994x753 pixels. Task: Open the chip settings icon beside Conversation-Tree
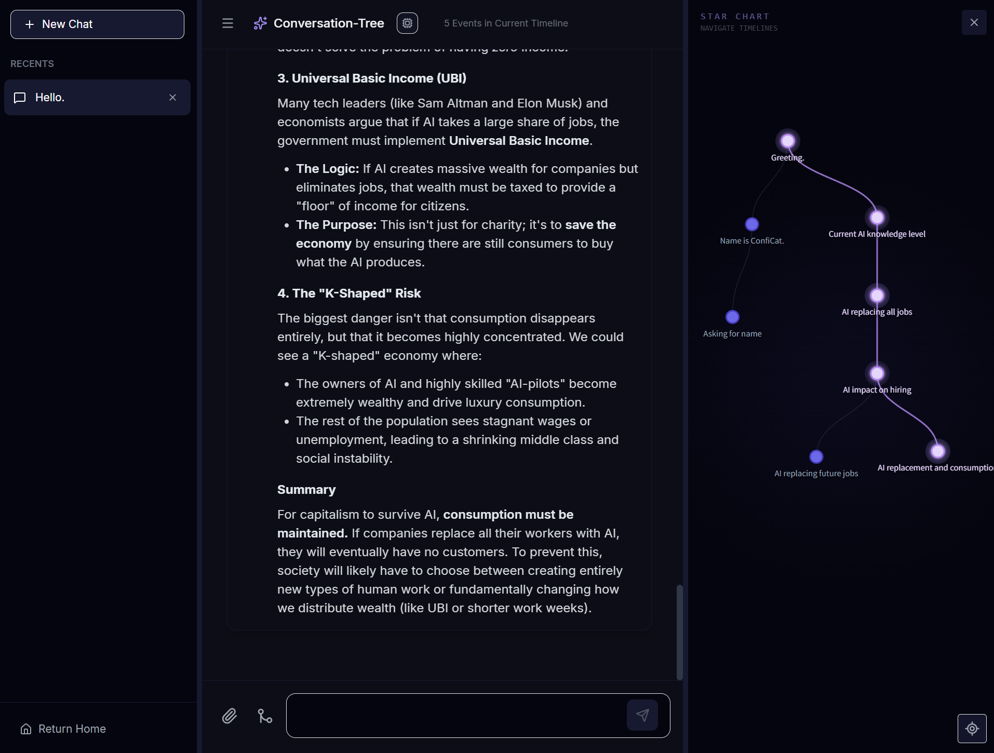(x=407, y=23)
